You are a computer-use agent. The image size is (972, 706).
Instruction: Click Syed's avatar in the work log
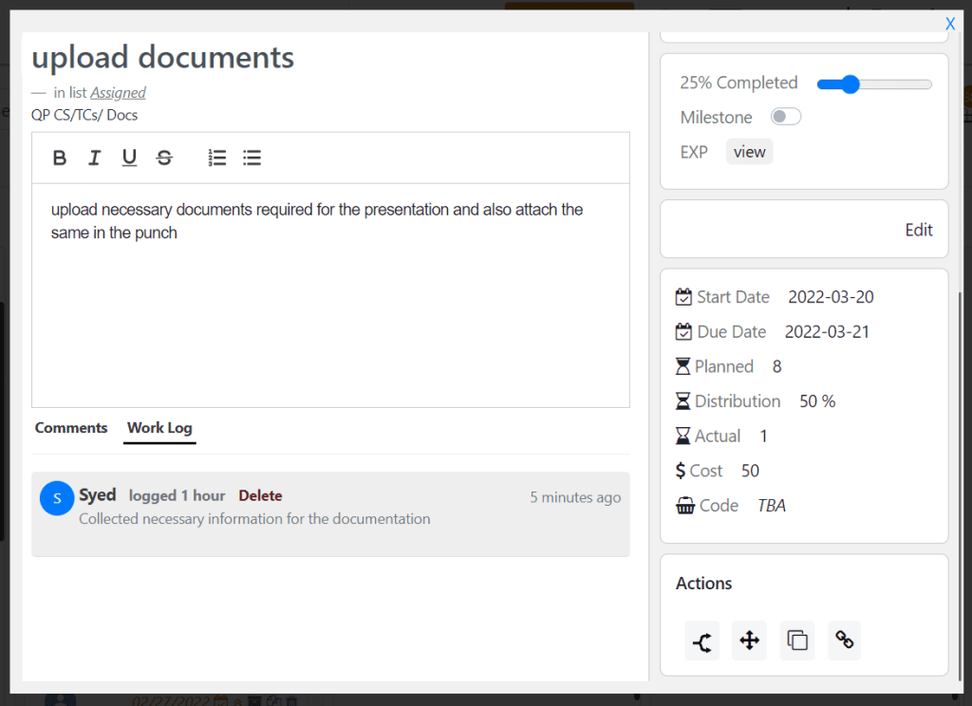[57, 498]
